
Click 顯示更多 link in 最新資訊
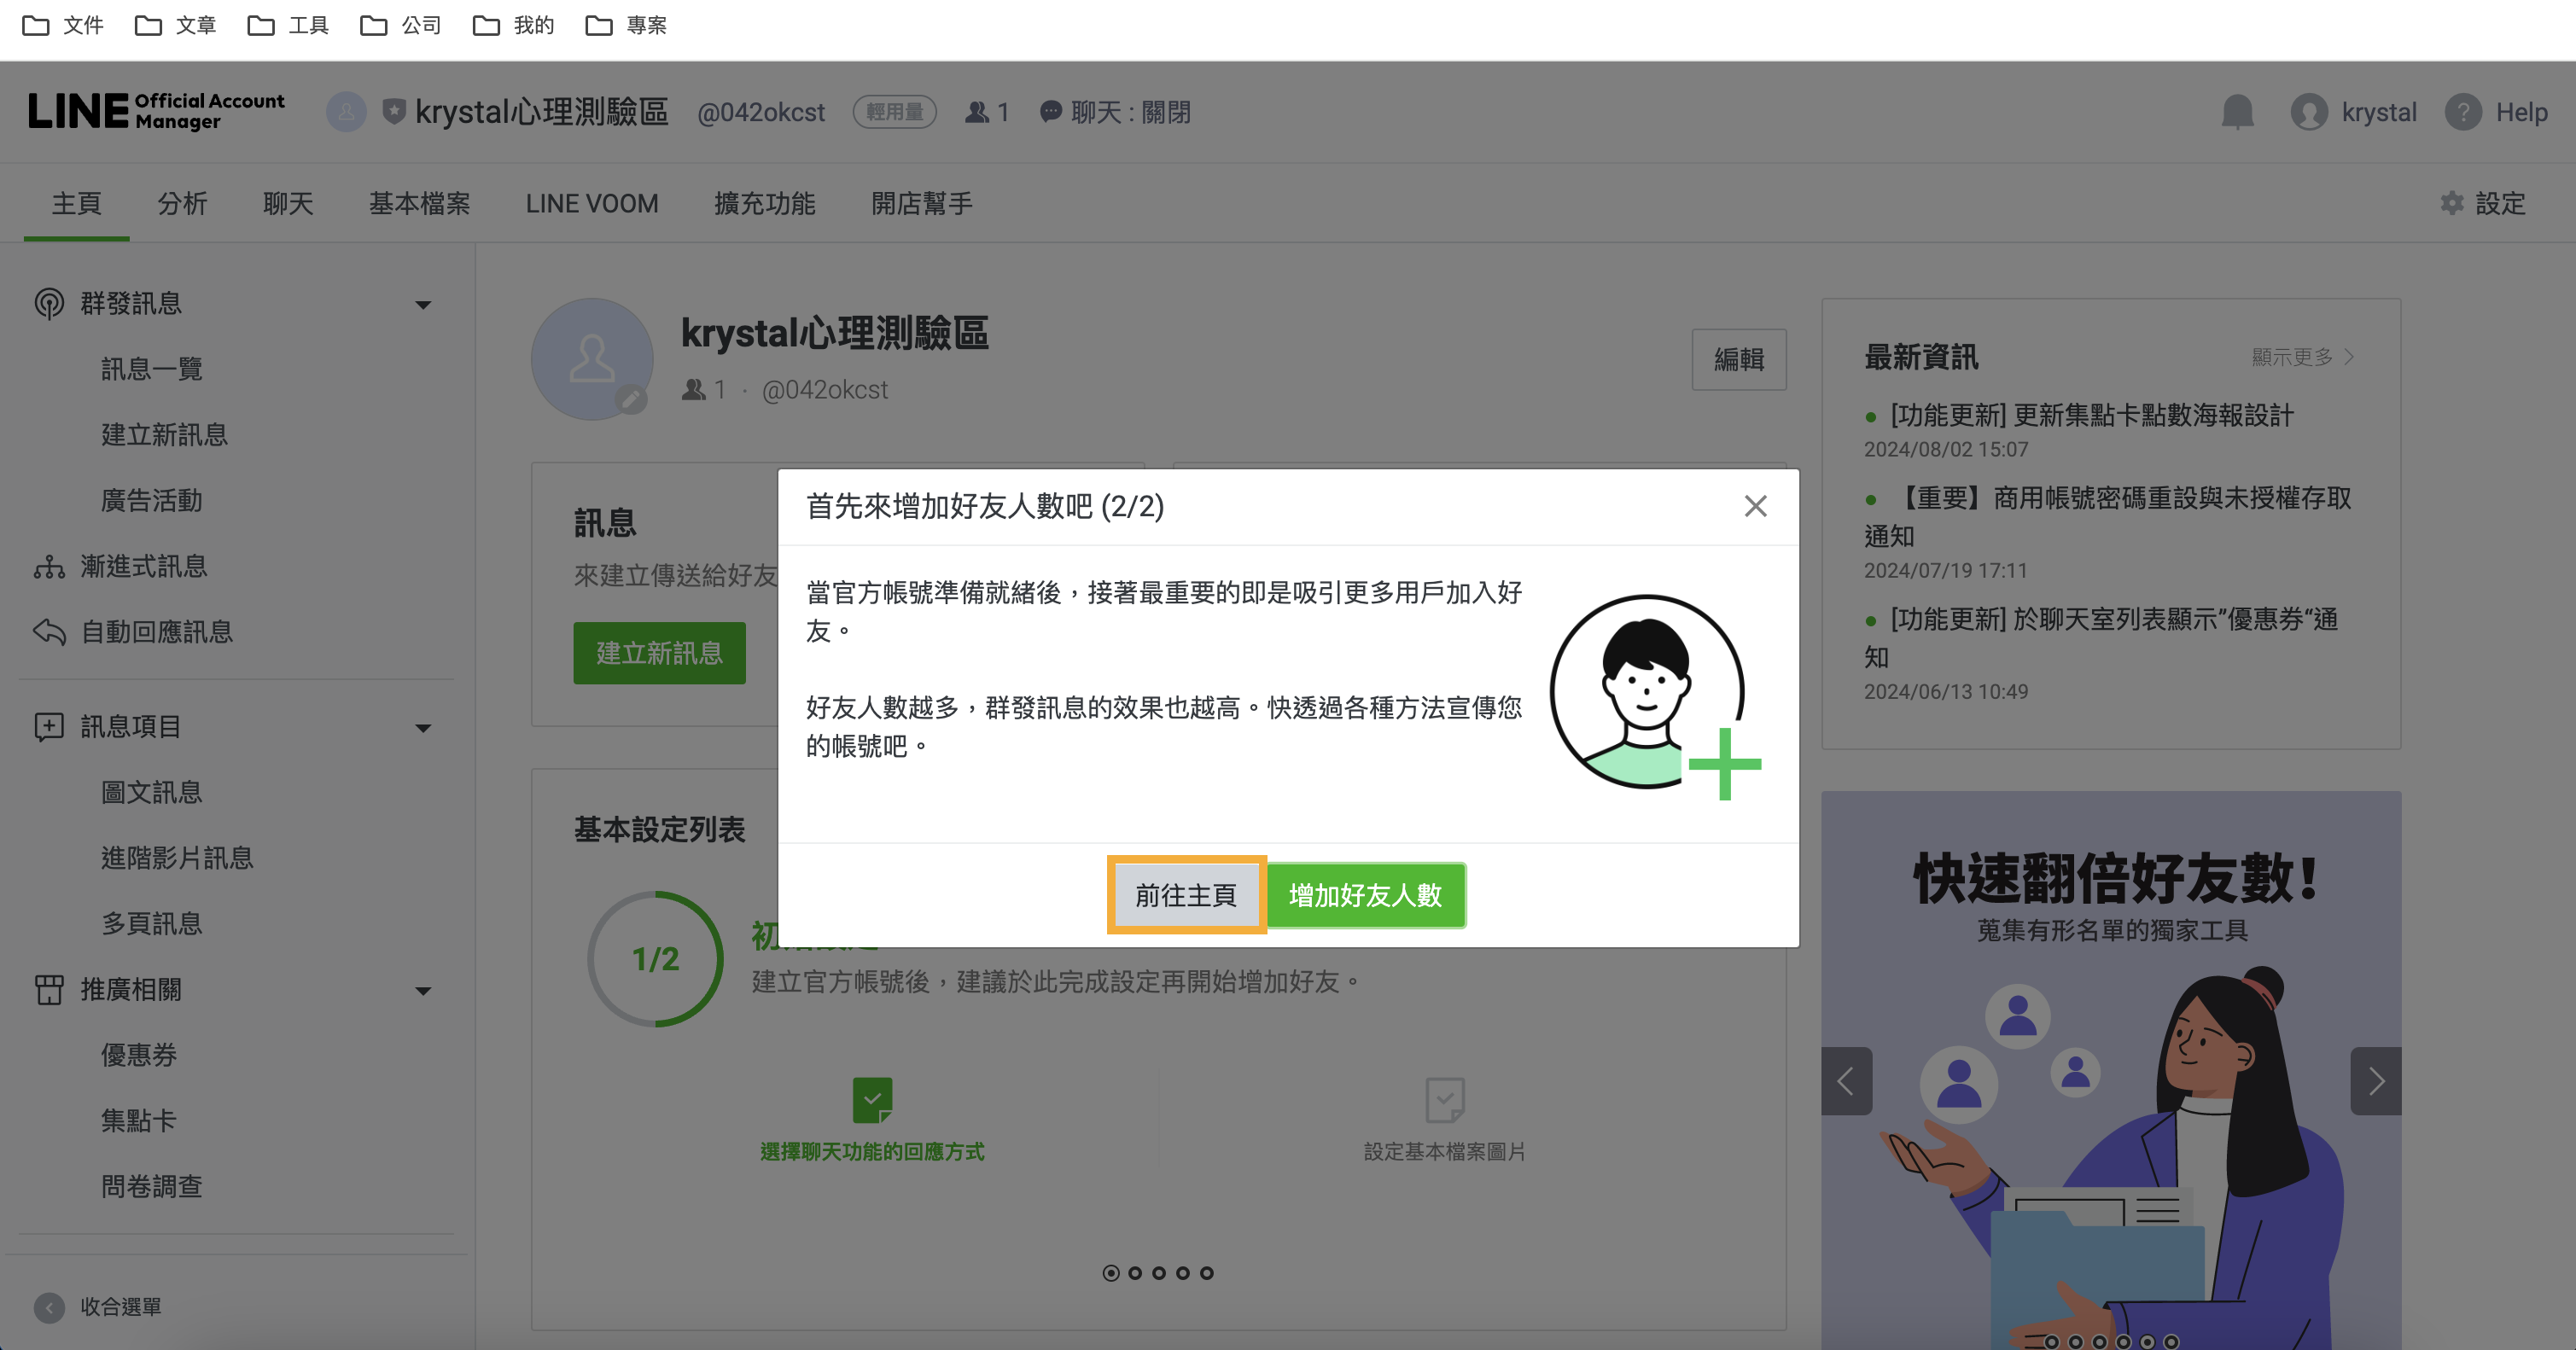click(x=2303, y=357)
